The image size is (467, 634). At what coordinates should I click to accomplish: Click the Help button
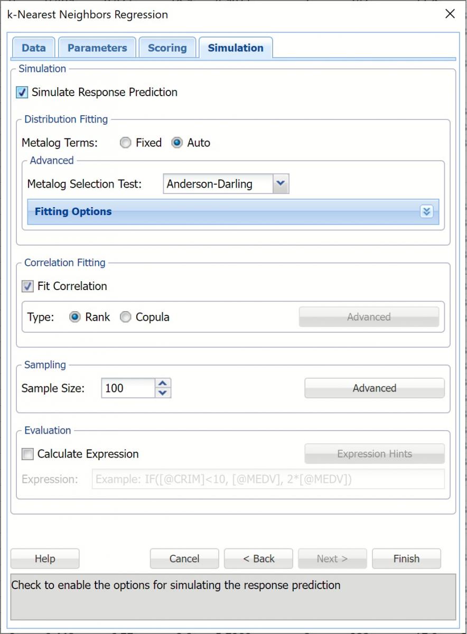(x=45, y=558)
